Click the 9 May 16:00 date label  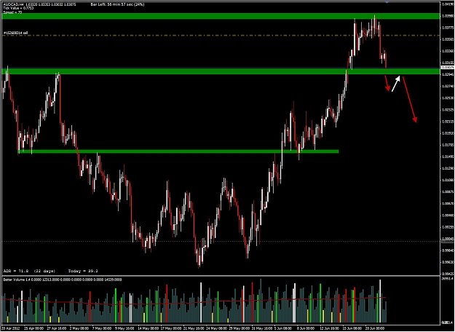click(124, 328)
